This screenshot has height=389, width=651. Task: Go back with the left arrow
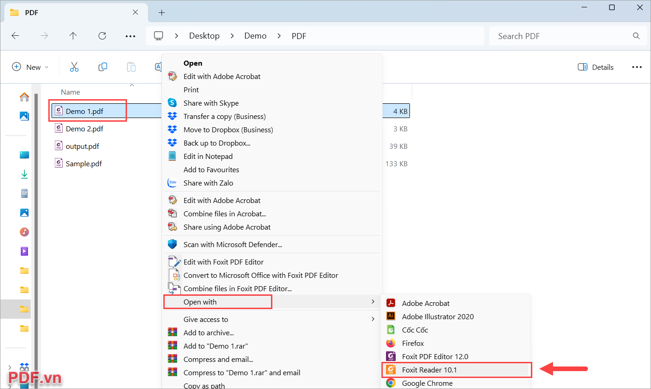click(15, 36)
